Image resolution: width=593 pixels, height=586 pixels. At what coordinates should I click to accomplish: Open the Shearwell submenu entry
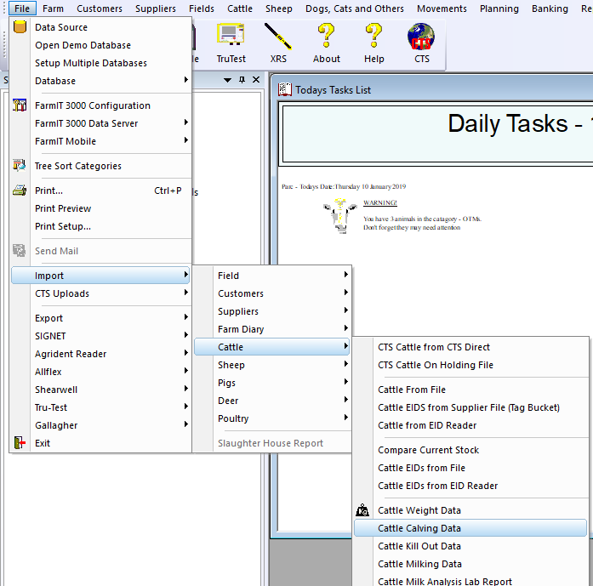coord(100,390)
